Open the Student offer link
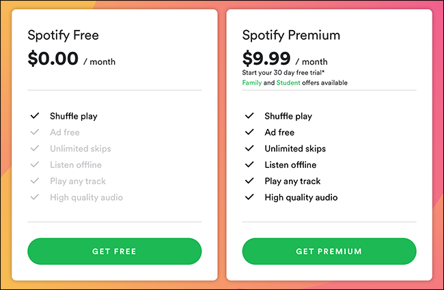Image resolution: width=444 pixels, height=290 pixels. pos(288,83)
